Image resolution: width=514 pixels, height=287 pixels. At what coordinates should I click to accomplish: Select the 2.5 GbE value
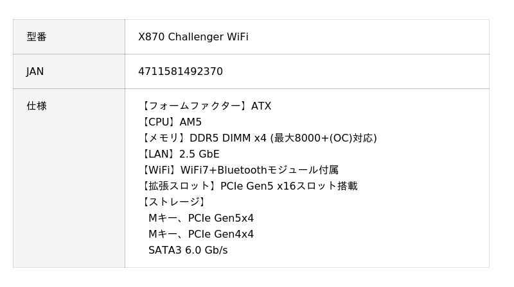pos(200,154)
